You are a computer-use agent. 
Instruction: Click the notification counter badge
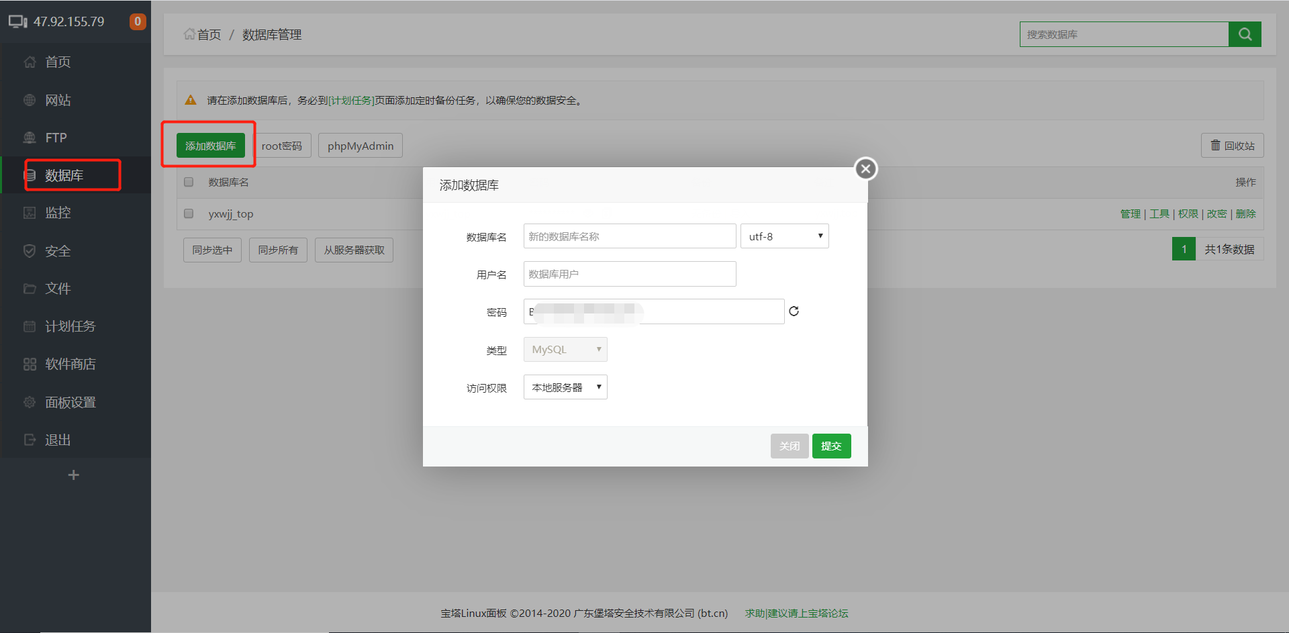click(x=137, y=21)
